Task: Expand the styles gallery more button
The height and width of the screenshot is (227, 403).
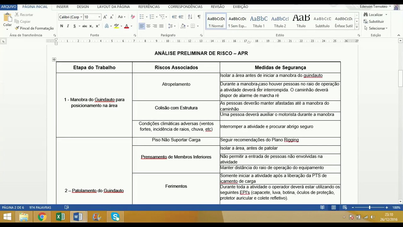Action: pos(357,27)
